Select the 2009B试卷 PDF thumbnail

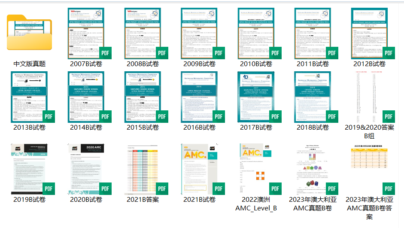tap(203, 33)
